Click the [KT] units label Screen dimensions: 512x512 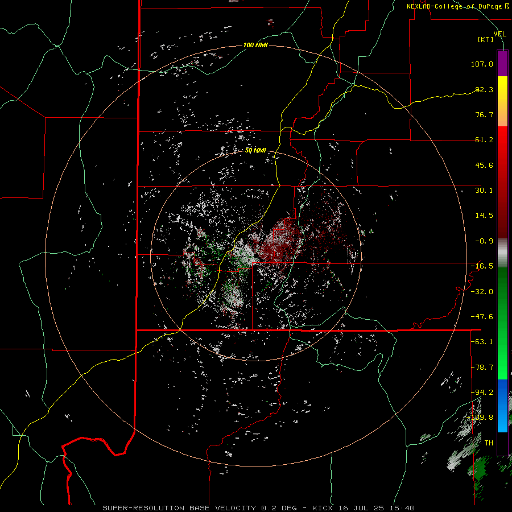coord(486,39)
